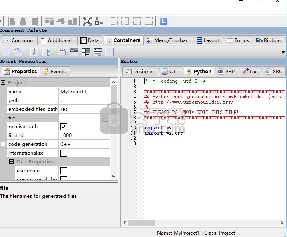Click the editor horizontal scrollbar thumb

141,223
